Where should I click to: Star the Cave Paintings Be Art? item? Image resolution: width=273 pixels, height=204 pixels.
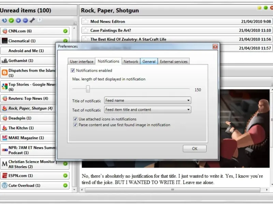point(86,30)
